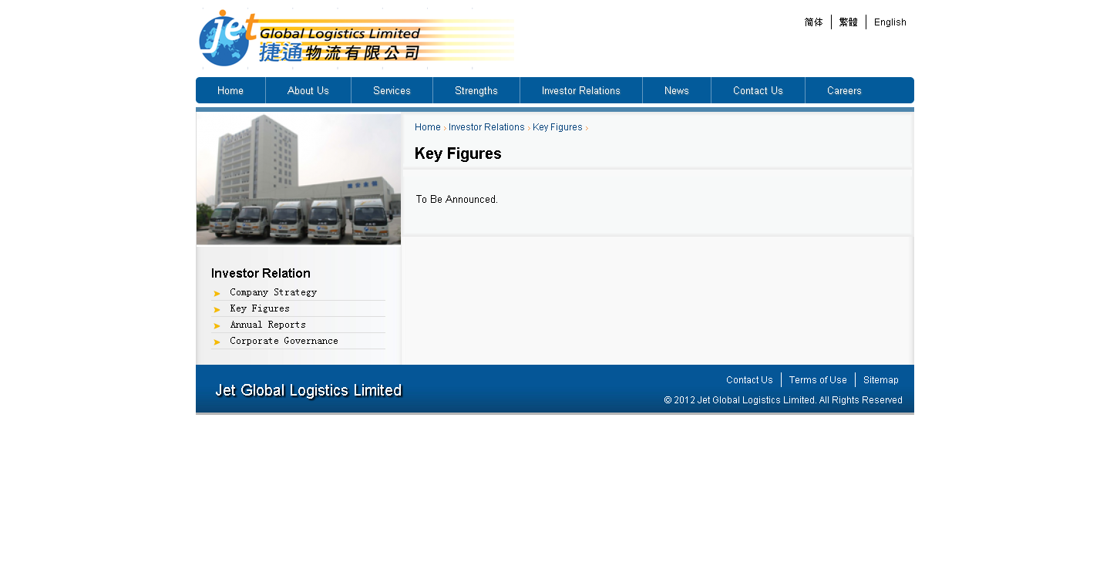Open Company Strategy in the sidebar
Image resolution: width=1110 pixels, height=576 pixels.
tap(273, 292)
